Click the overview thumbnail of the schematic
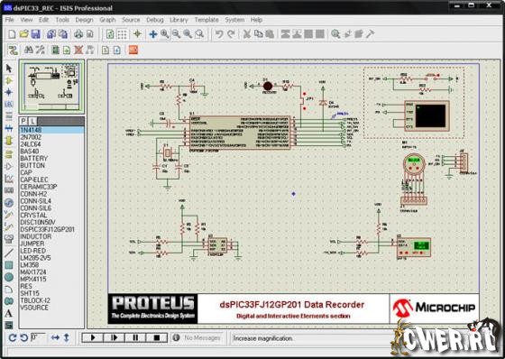Image resolution: width=505 pixels, height=359 pixels. pyautogui.click(x=52, y=87)
